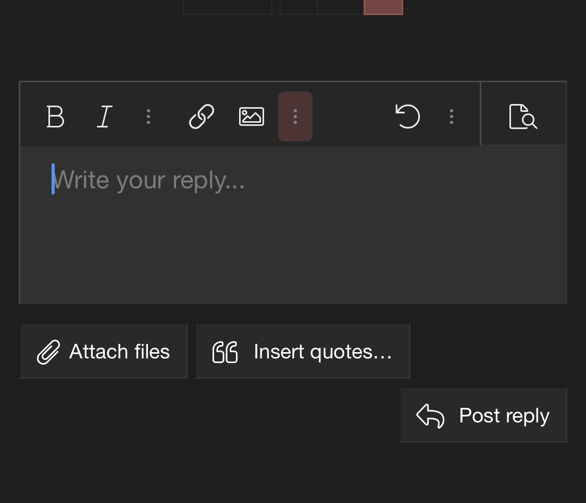Toggle italic text formatting
Image resolution: width=586 pixels, height=503 pixels.
(x=105, y=117)
